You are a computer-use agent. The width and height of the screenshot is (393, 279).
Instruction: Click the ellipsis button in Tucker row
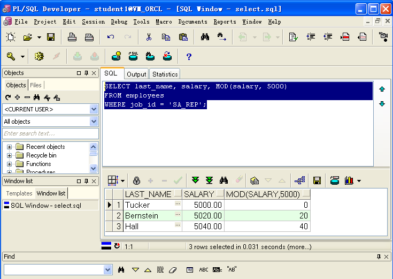(x=178, y=203)
